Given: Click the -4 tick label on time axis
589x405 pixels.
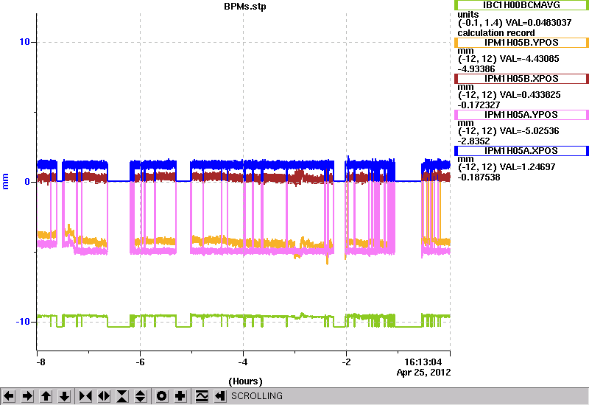Looking at the screenshot, I should tap(243, 362).
